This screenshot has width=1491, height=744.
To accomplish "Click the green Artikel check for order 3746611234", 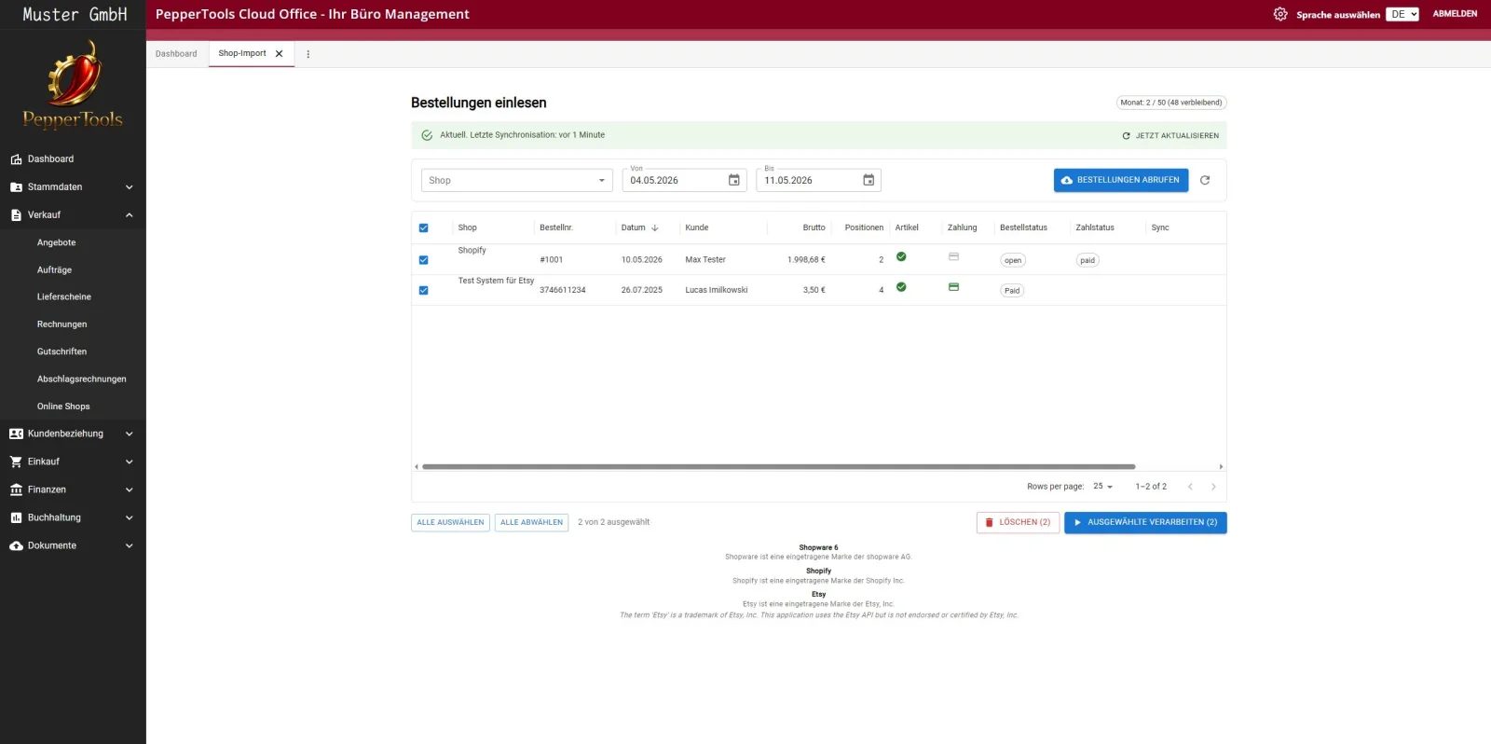I will [x=901, y=287].
